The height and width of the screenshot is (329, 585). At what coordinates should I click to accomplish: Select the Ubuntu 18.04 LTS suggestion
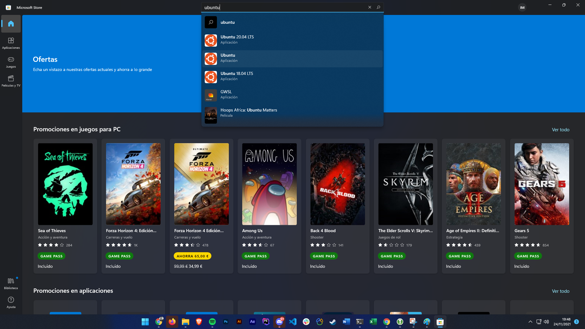tap(292, 77)
